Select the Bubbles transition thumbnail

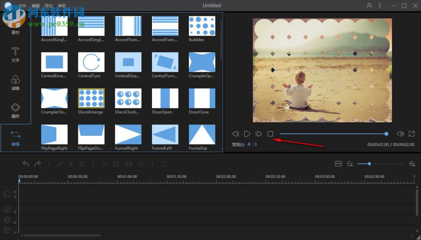pos(196,26)
